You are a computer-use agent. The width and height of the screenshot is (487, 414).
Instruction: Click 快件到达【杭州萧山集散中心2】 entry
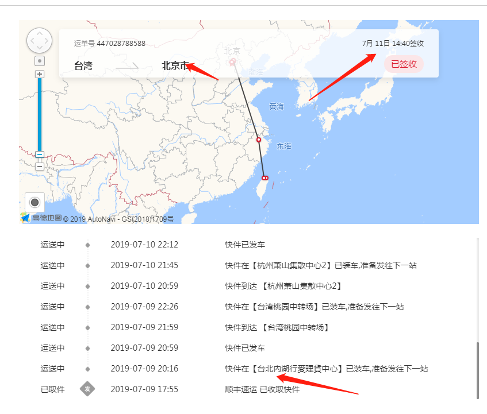click(x=283, y=286)
